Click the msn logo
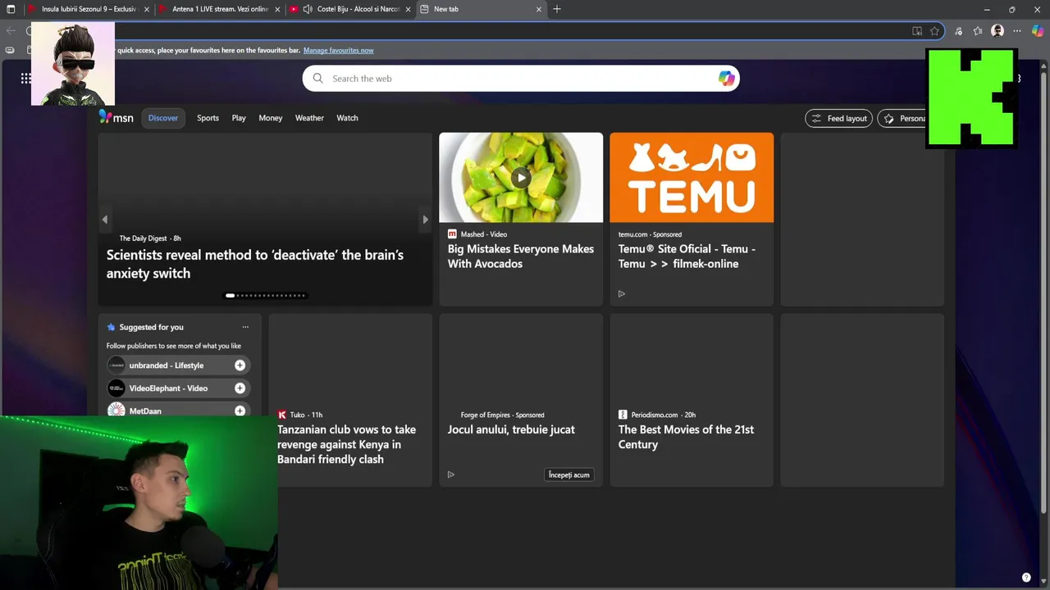This screenshot has width=1050, height=590. pos(116,117)
